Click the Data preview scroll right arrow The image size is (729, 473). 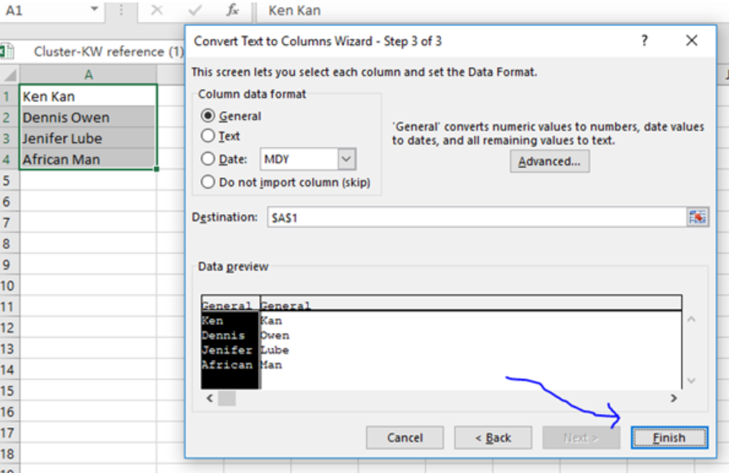pyautogui.click(x=673, y=398)
